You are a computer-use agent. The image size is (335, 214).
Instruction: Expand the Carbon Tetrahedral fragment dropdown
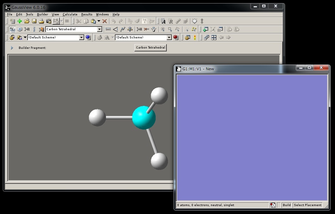point(100,29)
